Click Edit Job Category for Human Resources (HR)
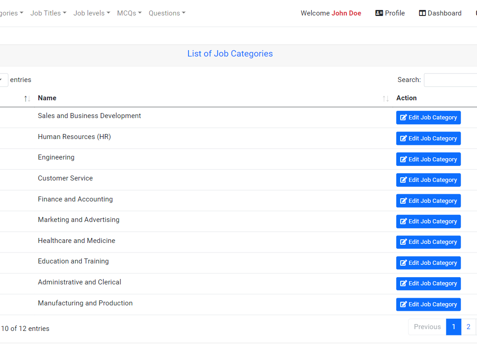The height and width of the screenshot is (356, 477). pos(428,138)
